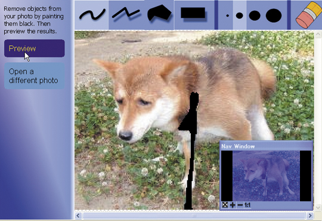Click the horizontal scrollbar thumb

(x=194, y=216)
